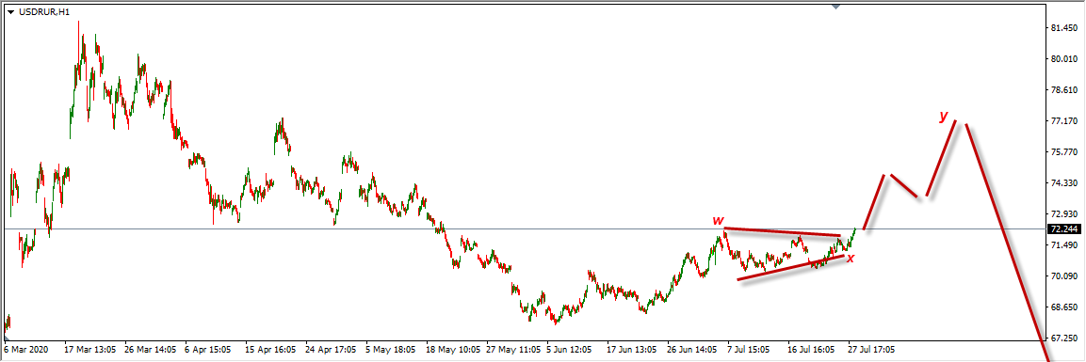Click the 81.450 price scale value
The image size is (1086, 362).
[1063, 29]
